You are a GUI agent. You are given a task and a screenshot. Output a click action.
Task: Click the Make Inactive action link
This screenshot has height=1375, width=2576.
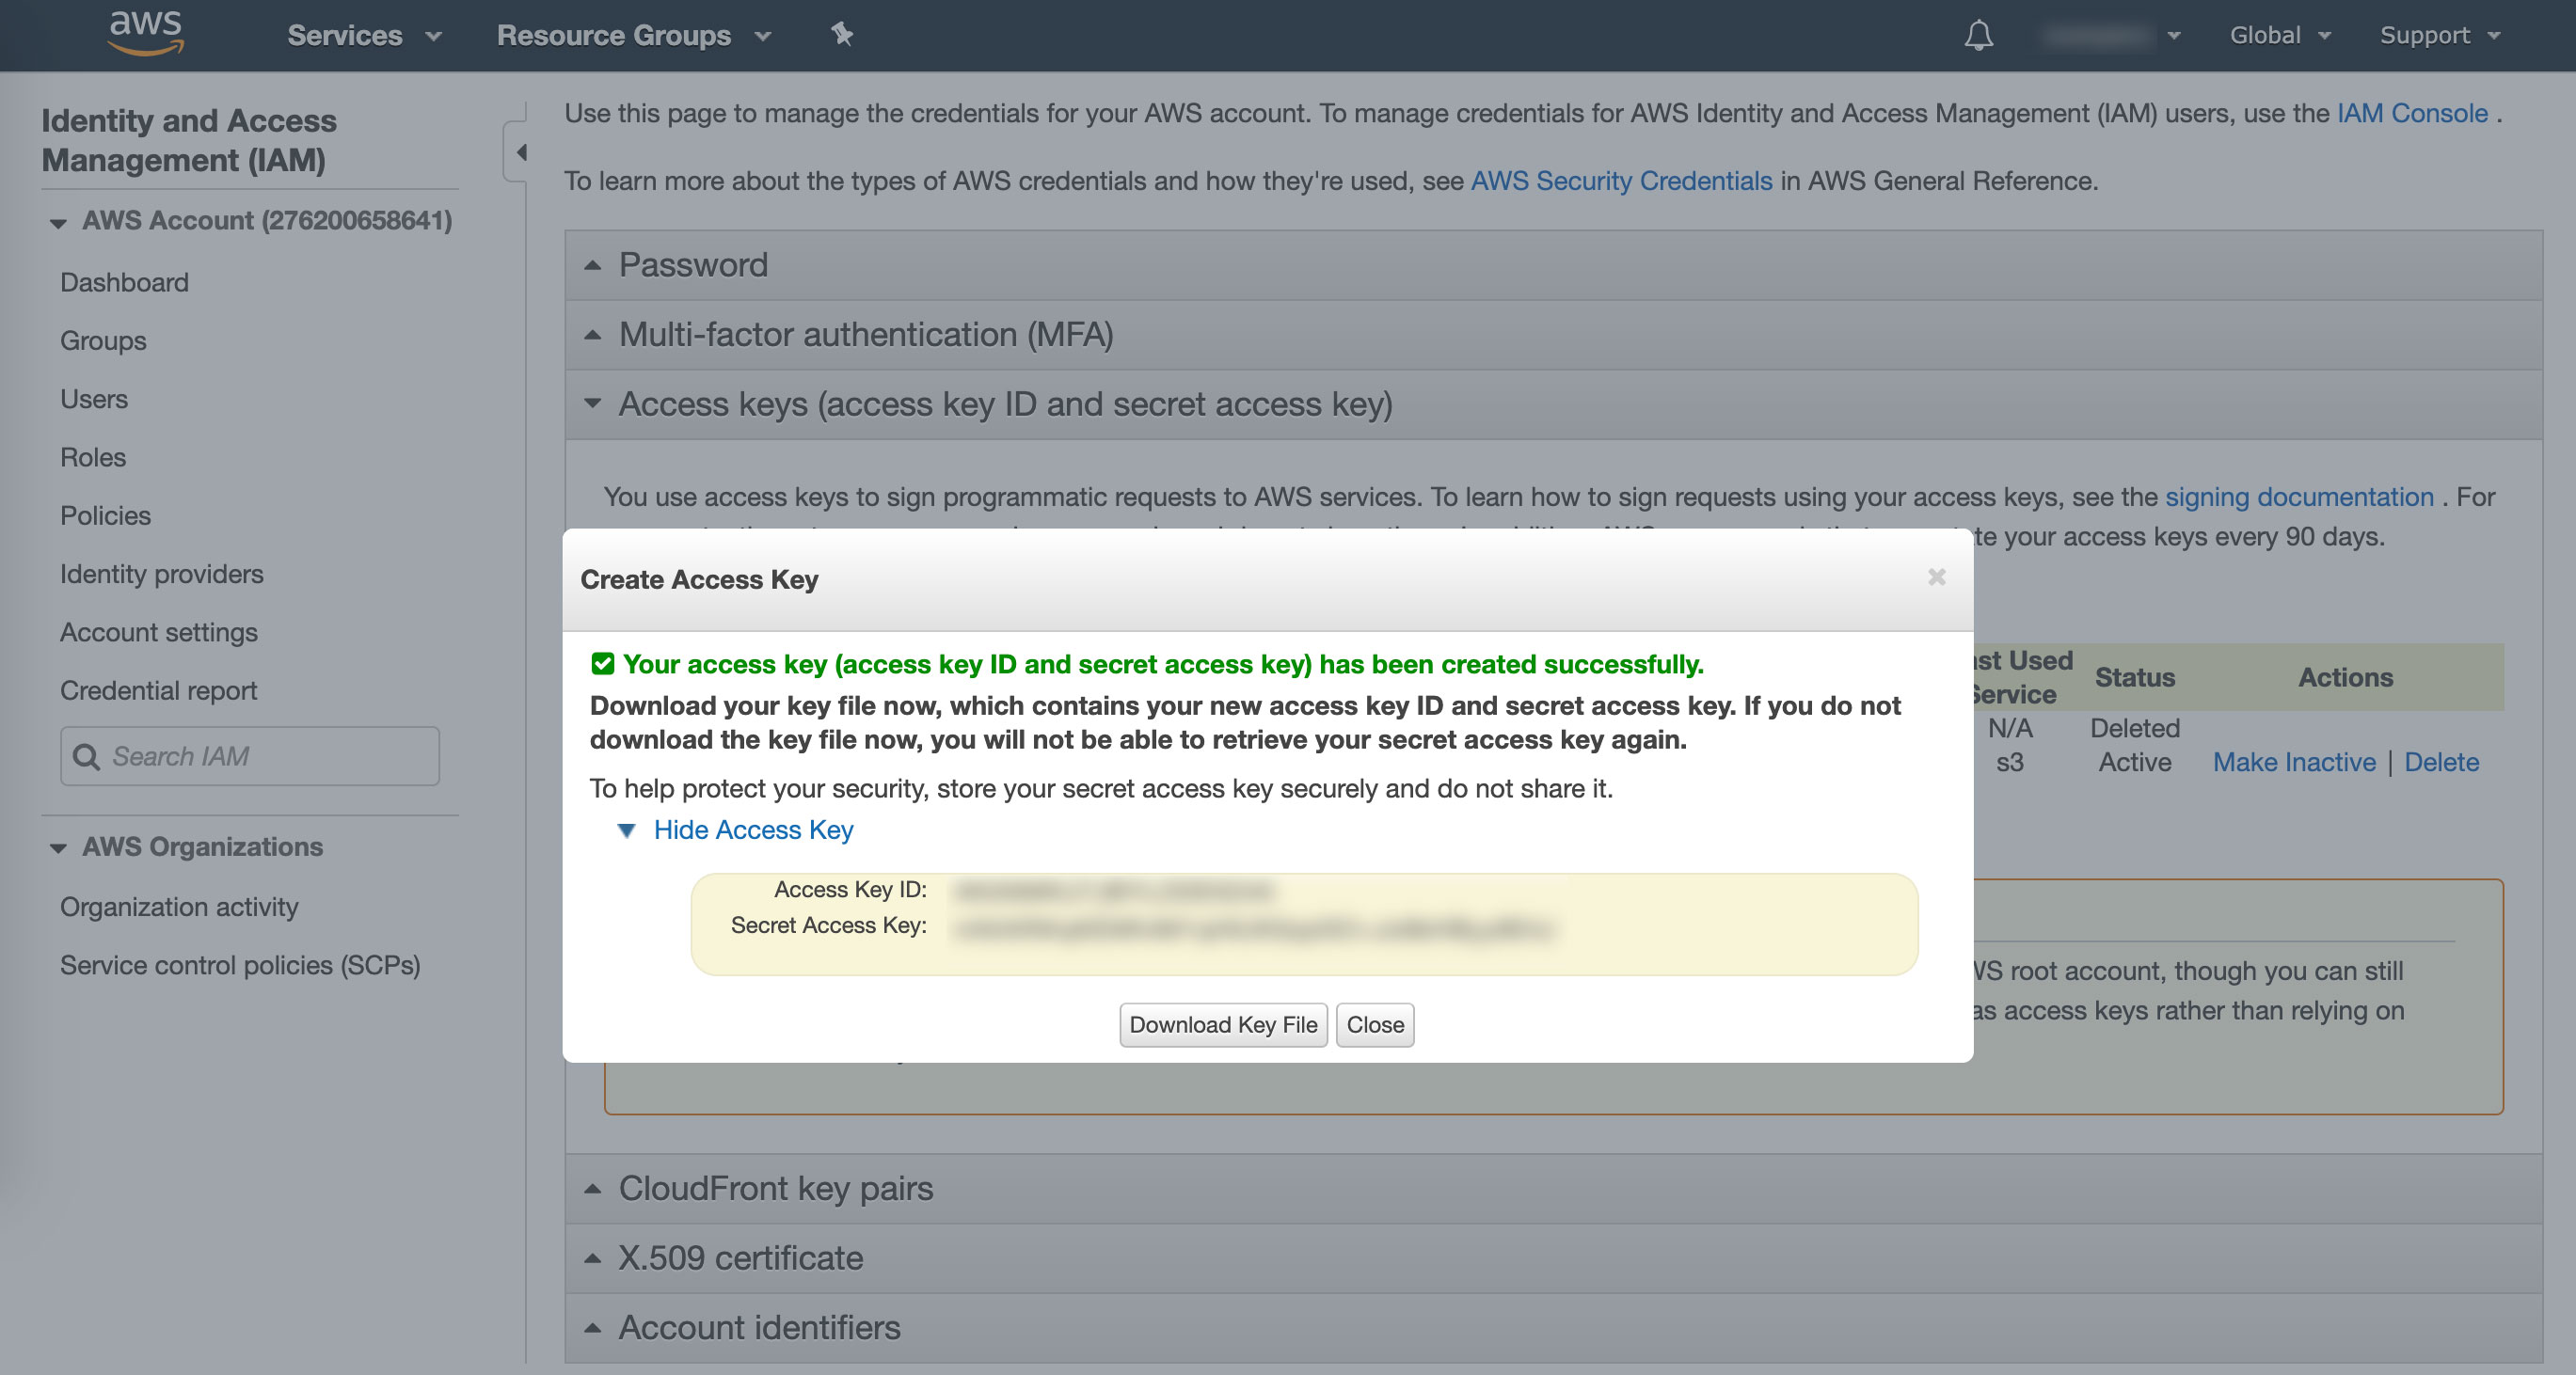click(x=2294, y=762)
